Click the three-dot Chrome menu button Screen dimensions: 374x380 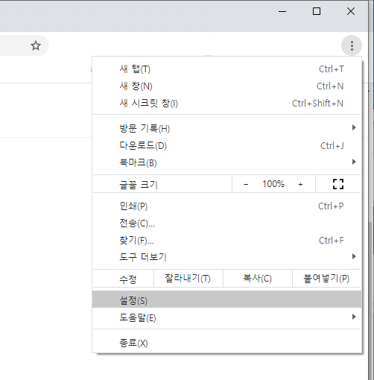tap(352, 46)
